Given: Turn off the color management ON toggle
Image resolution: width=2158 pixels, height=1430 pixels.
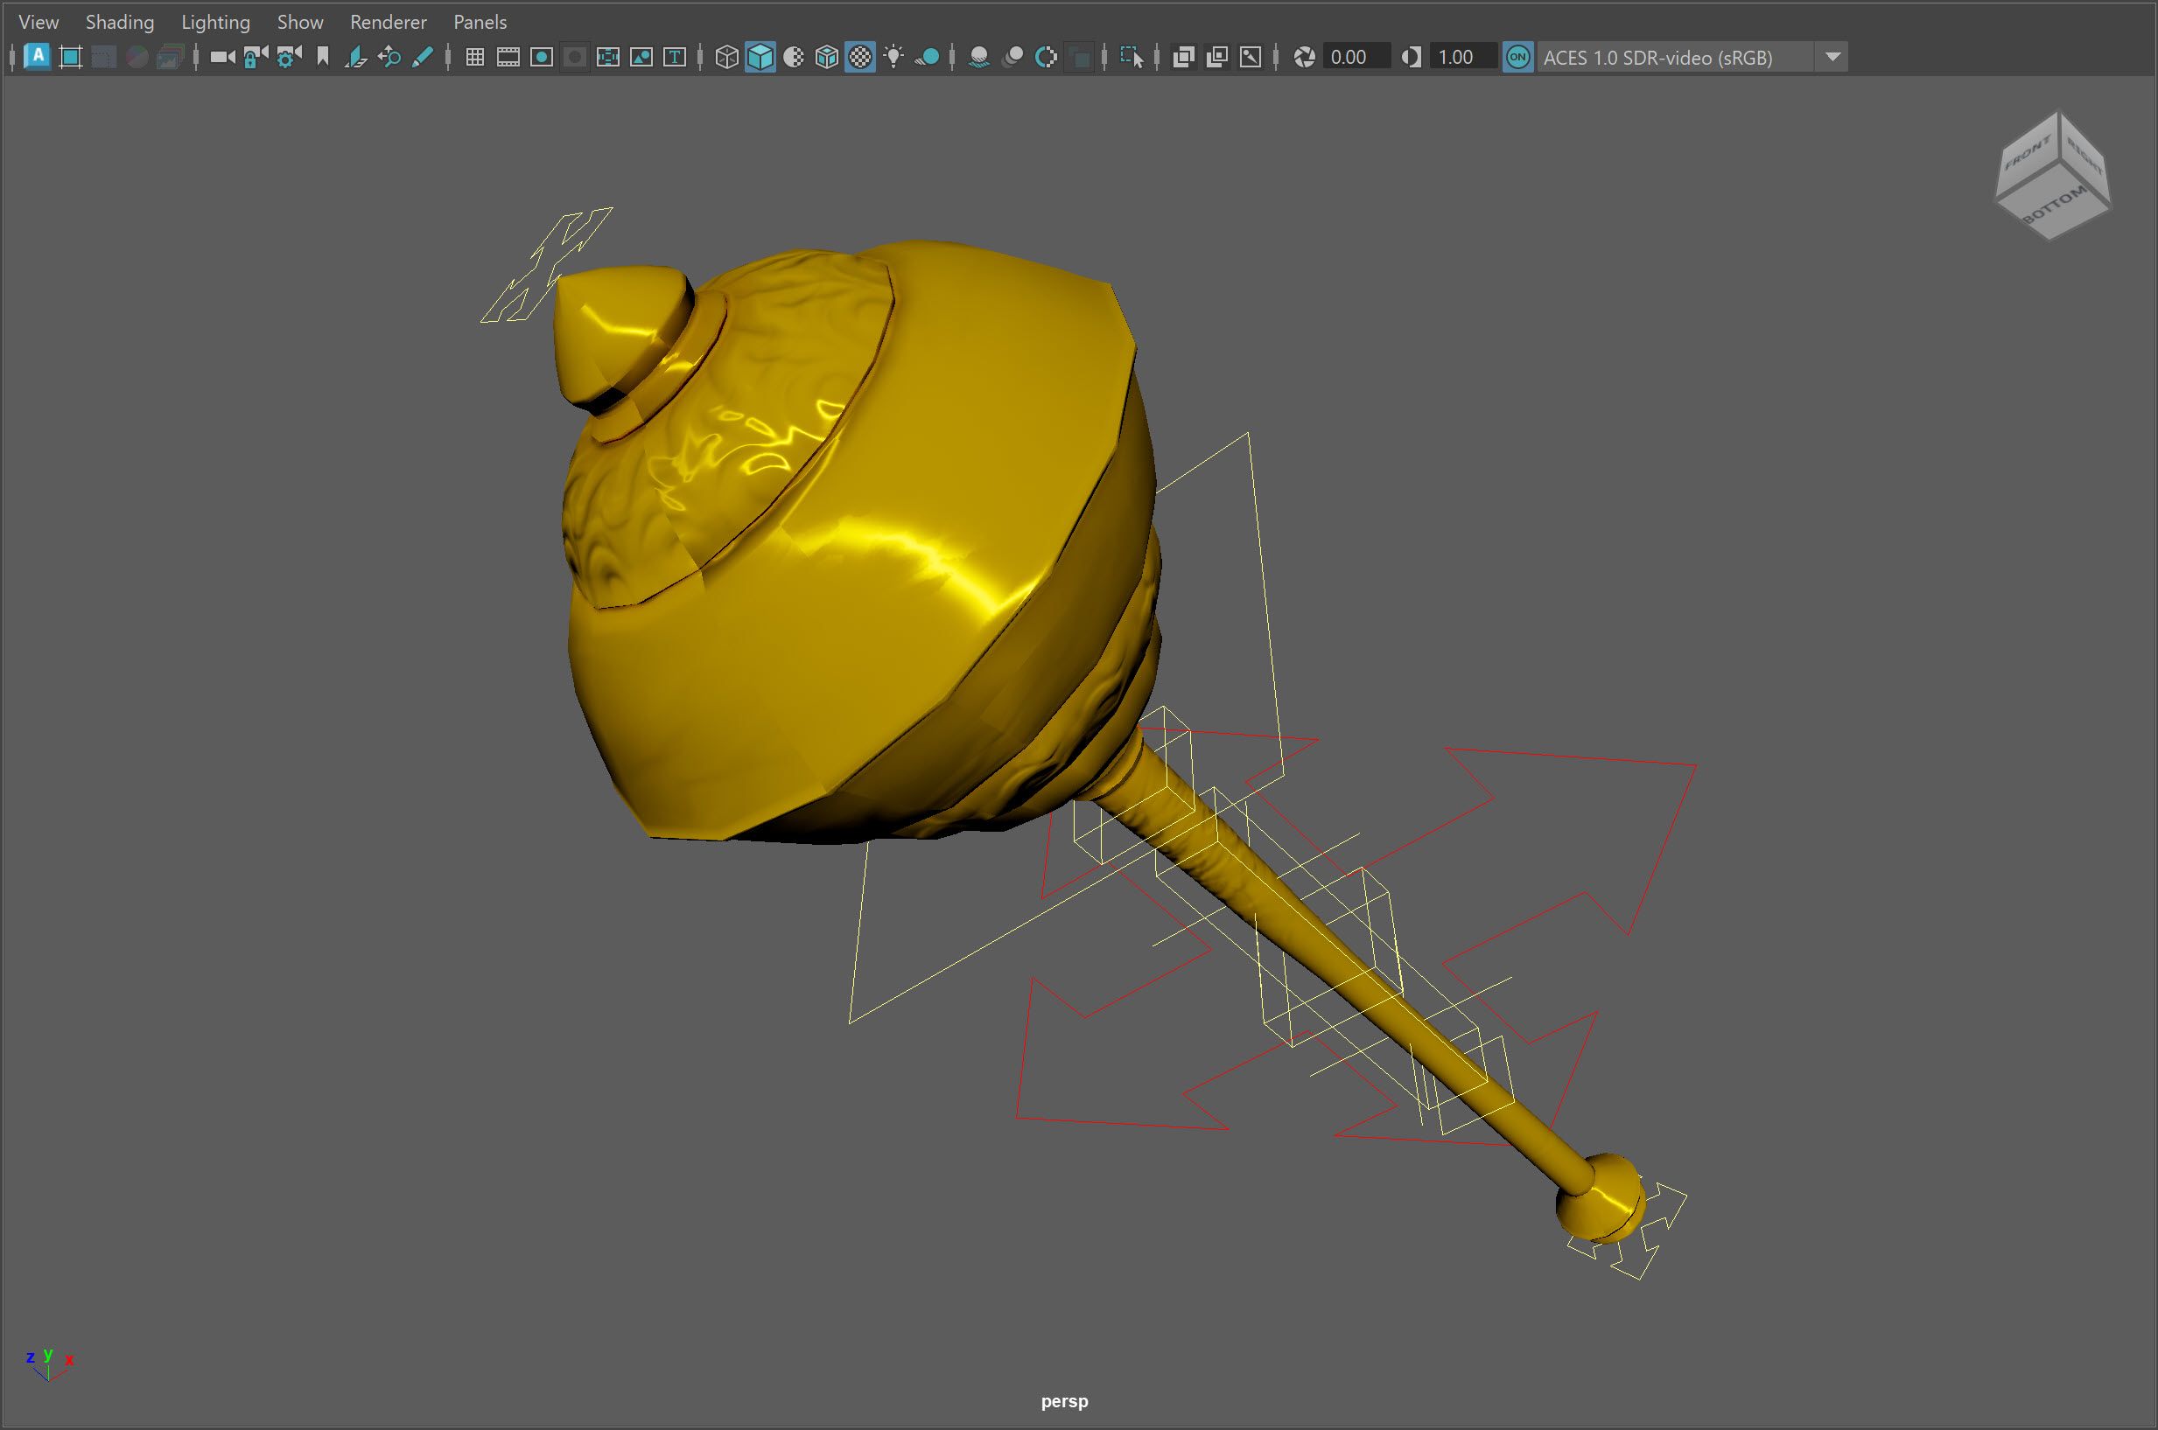Looking at the screenshot, I should [x=1517, y=58].
